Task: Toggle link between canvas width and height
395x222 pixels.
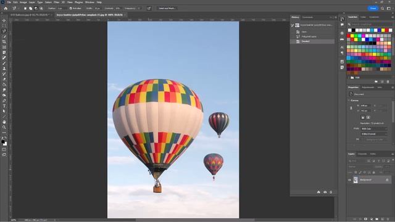Action: [351, 109]
